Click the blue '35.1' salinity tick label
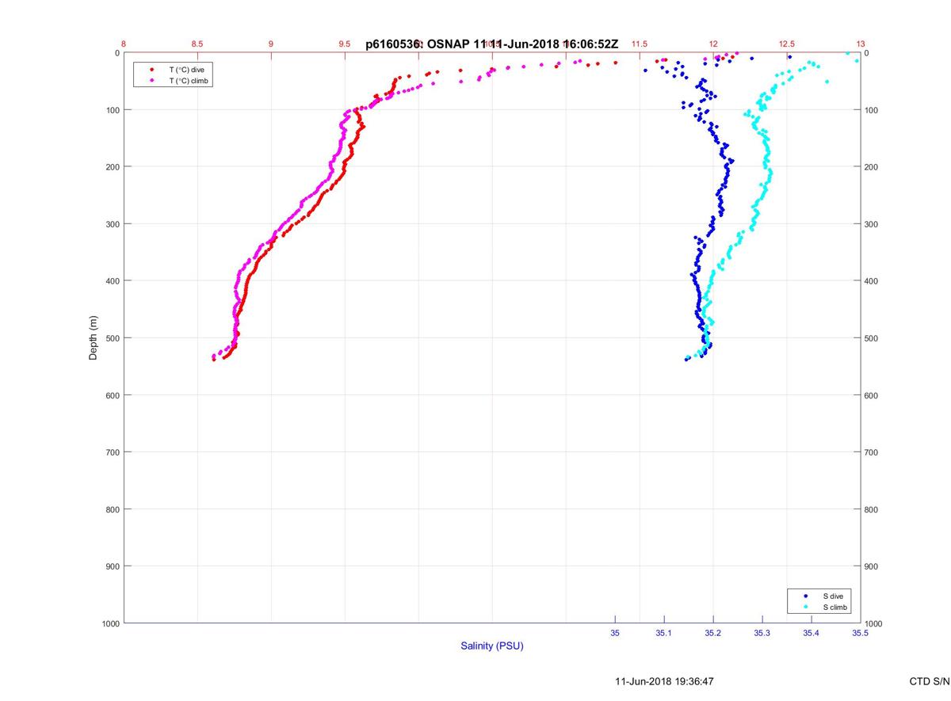 click(x=664, y=634)
